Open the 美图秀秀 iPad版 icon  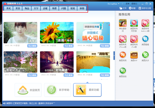coord(134,39)
